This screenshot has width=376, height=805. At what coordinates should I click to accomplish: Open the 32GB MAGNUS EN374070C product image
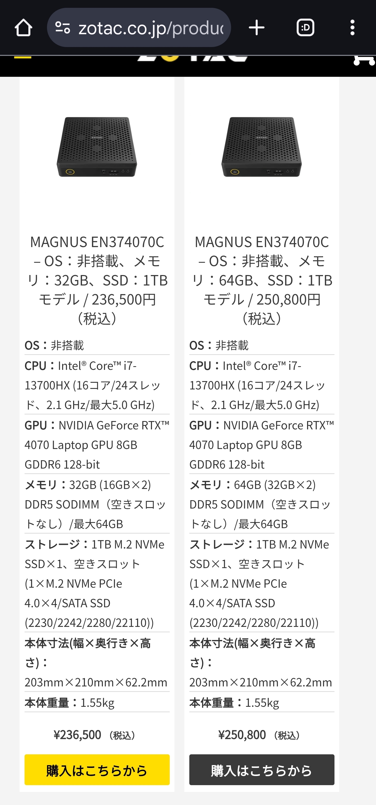[x=97, y=147]
